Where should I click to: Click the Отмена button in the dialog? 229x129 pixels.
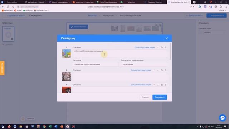click(x=145, y=97)
